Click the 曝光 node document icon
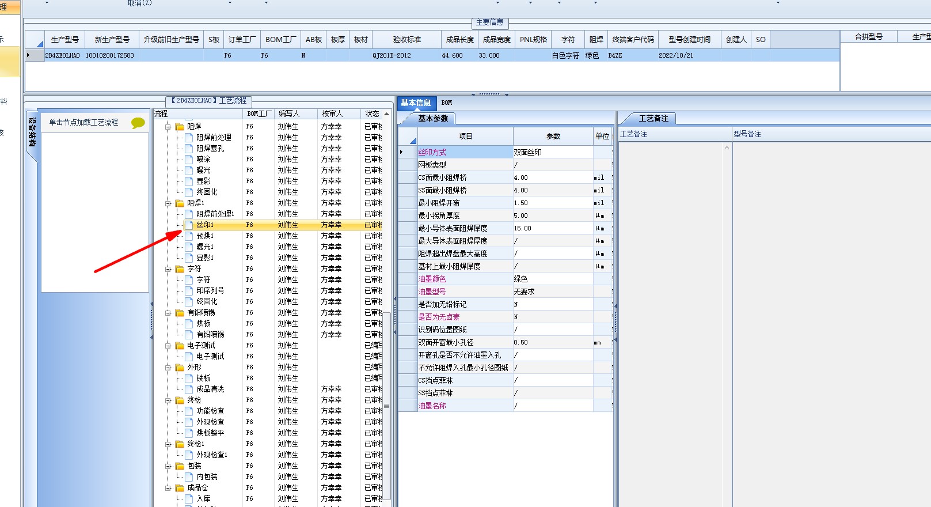Viewport: 931px width, 507px height. pyautogui.click(x=189, y=170)
